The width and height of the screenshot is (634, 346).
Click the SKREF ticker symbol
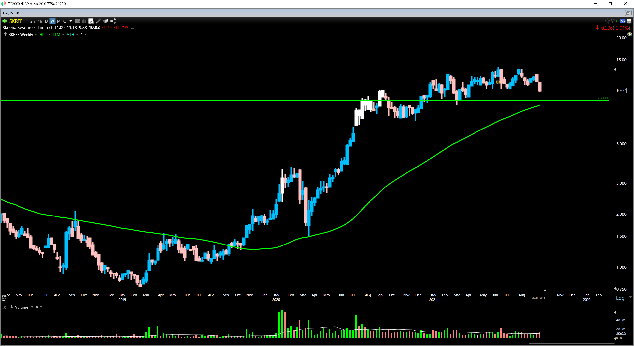click(x=16, y=21)
